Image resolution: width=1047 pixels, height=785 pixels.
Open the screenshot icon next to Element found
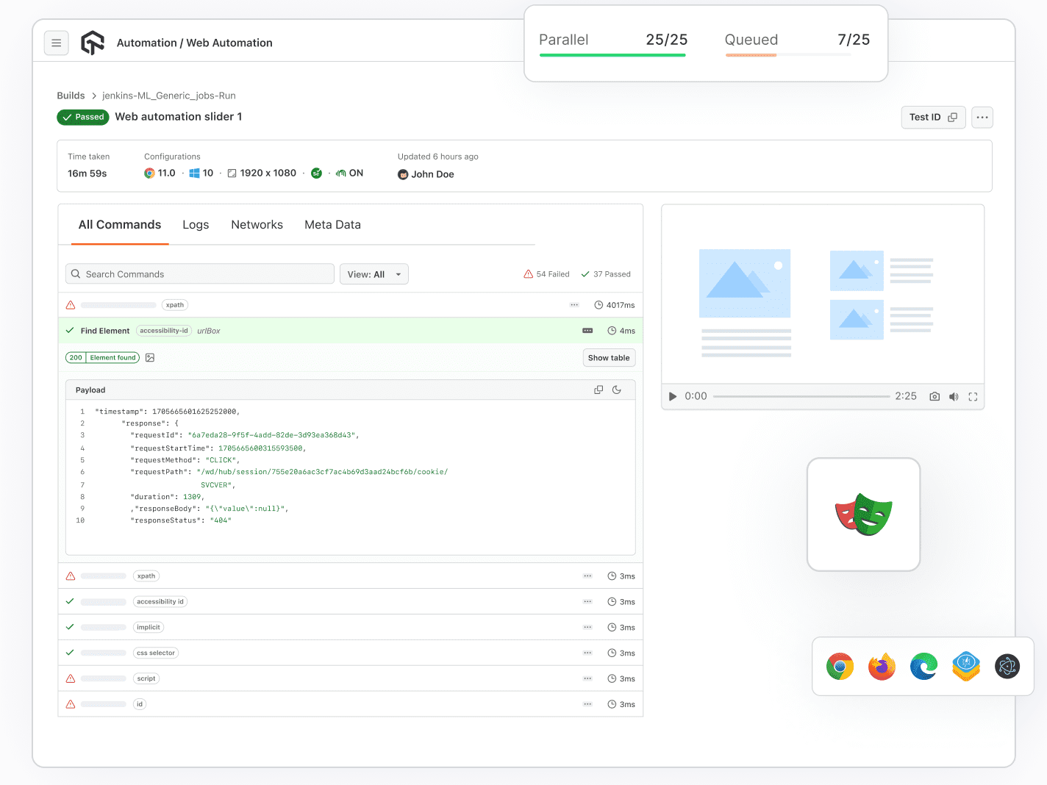coord(150,358)
